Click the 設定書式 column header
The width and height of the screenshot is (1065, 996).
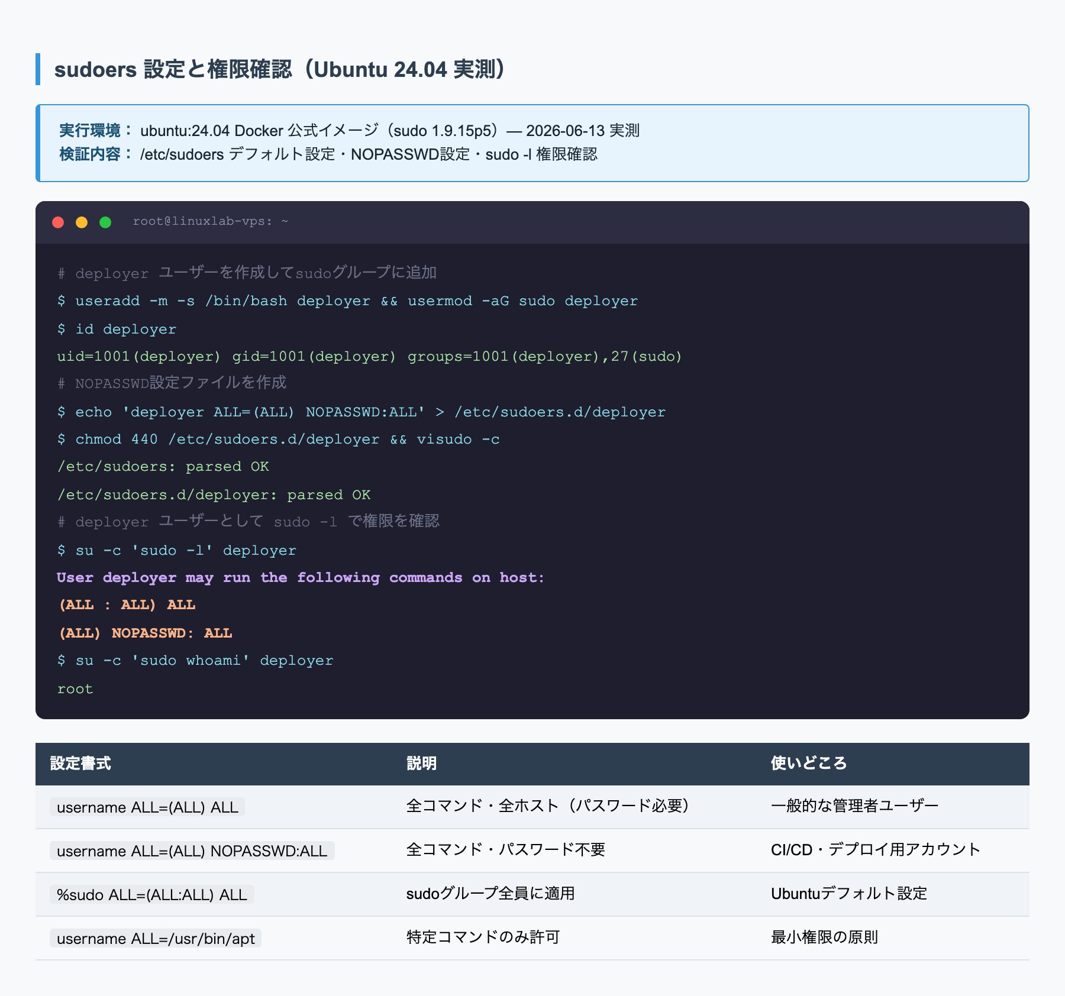pos(80,764)
